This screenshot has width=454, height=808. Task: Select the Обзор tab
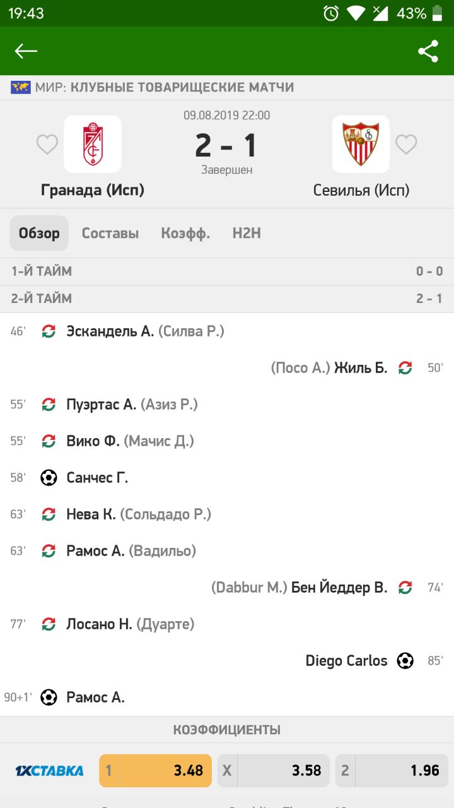(x=39, y=234)
